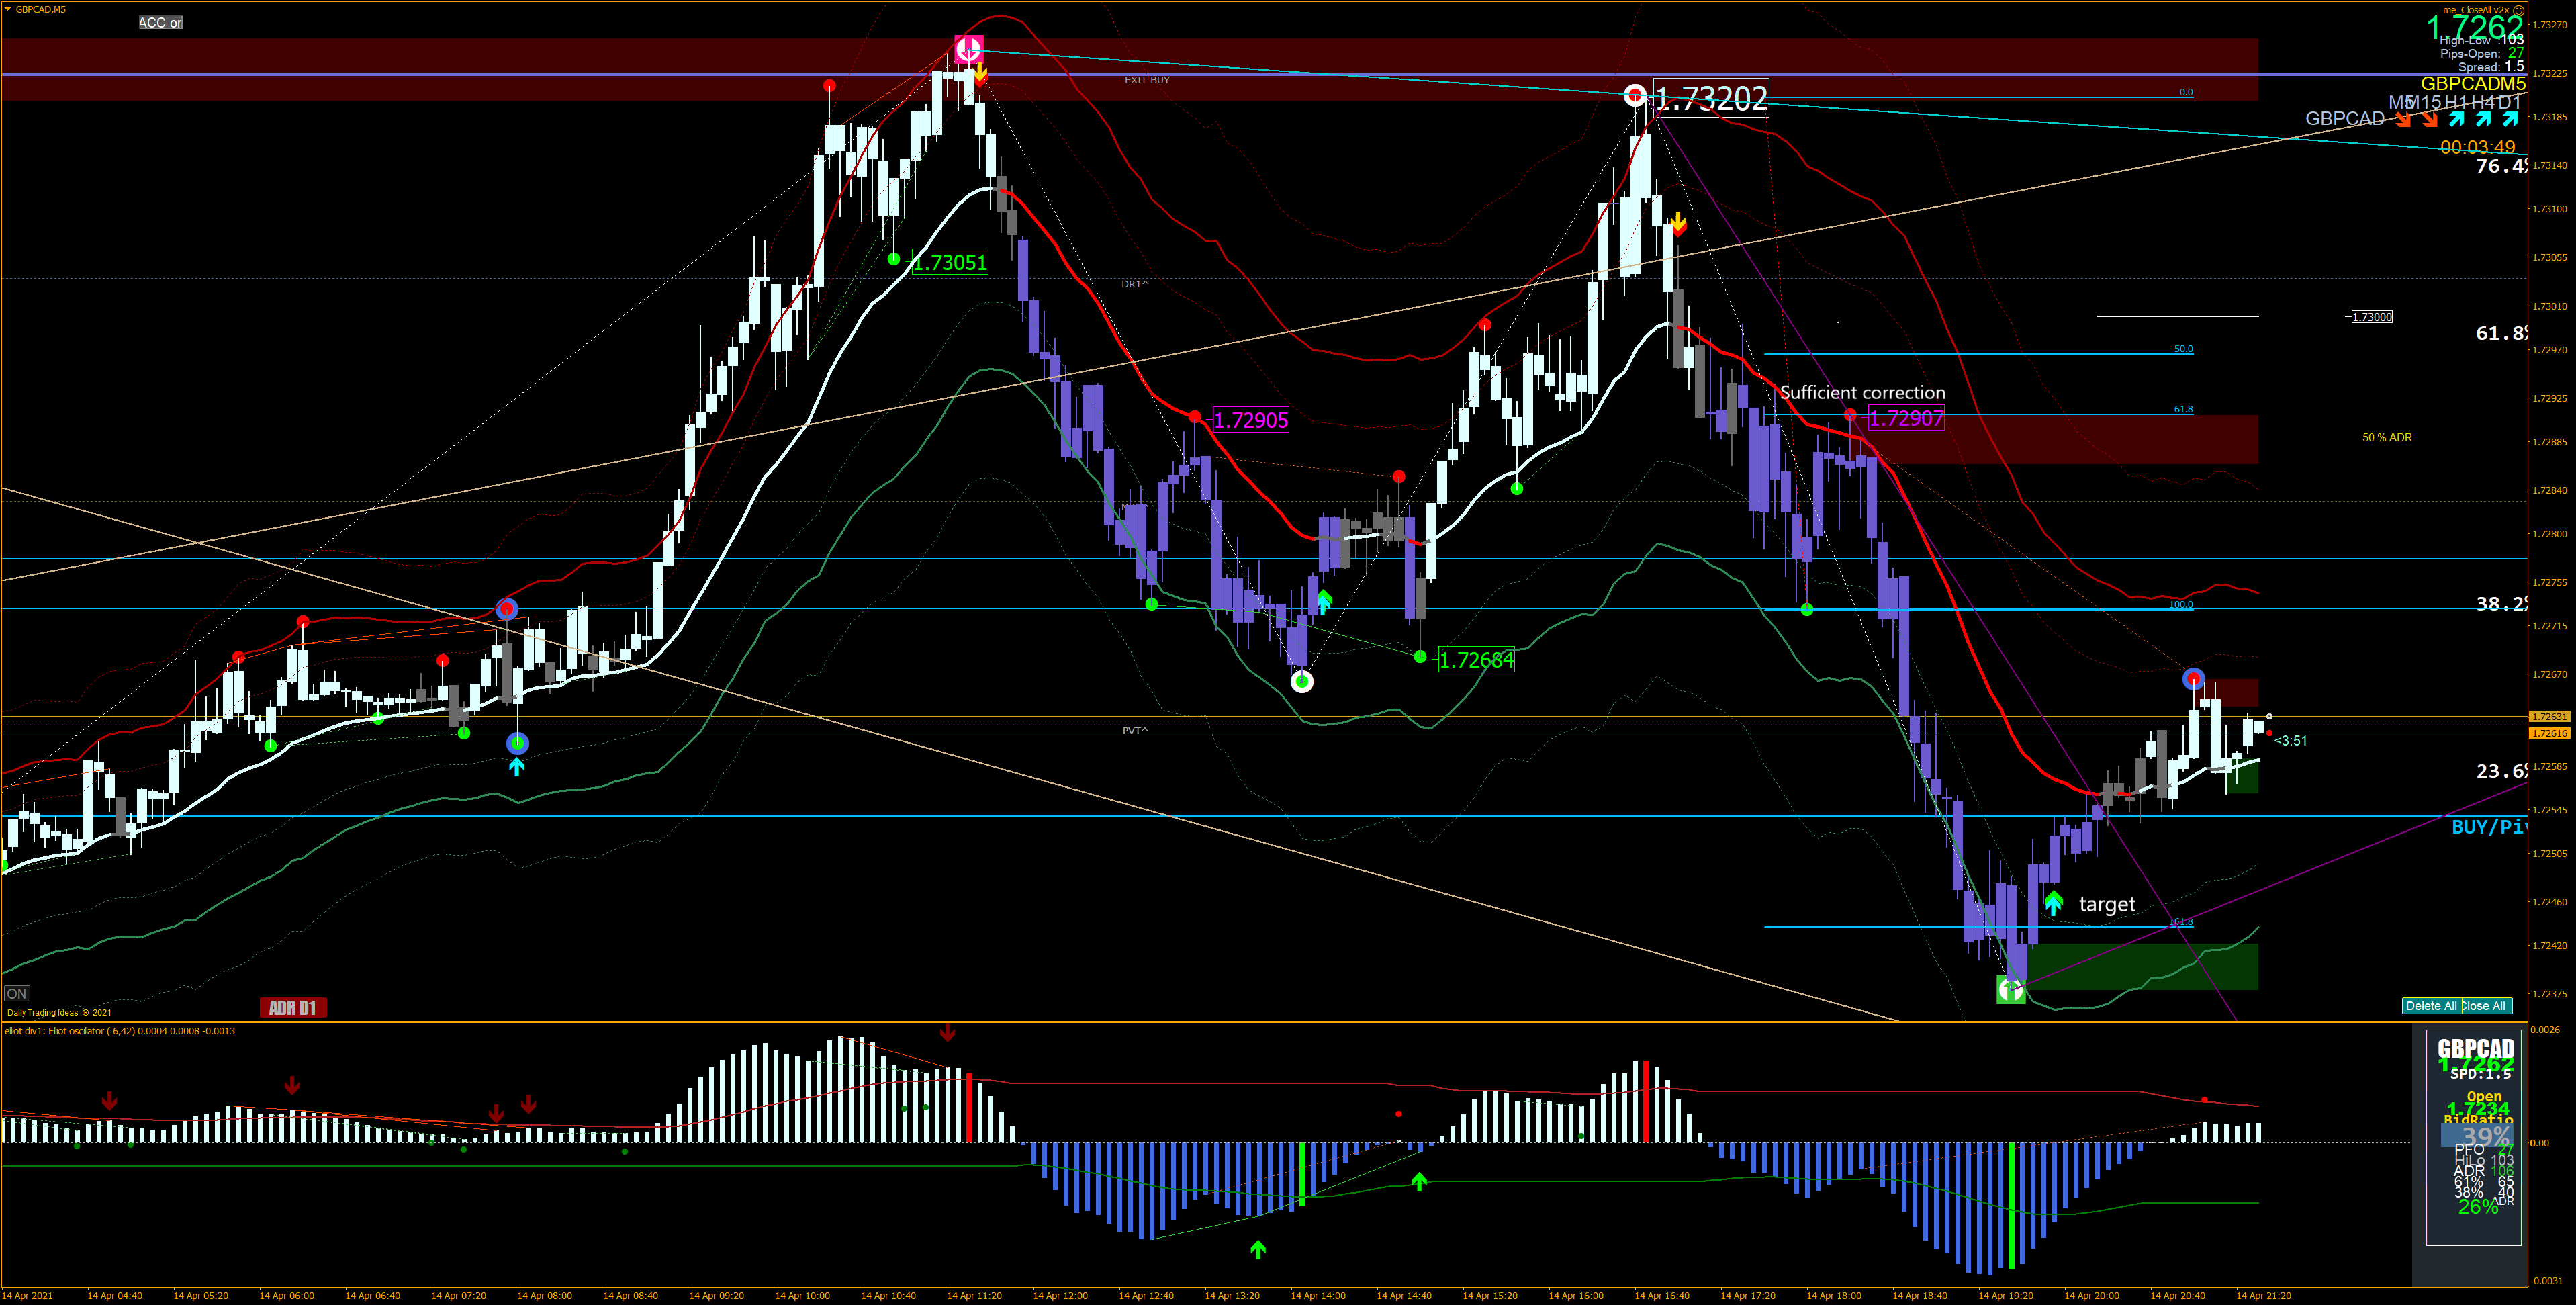2576x1305 pixels.
Task: Click the green up arrow beside 'target'
Action: pos(2053,903)
